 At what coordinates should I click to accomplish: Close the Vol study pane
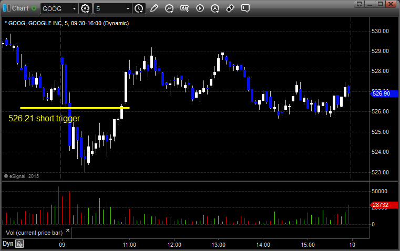pos(68,231)
